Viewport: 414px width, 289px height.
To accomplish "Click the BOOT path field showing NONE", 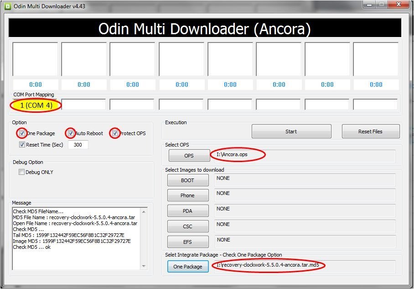I will pyautogui.click(x=305, y=180).
